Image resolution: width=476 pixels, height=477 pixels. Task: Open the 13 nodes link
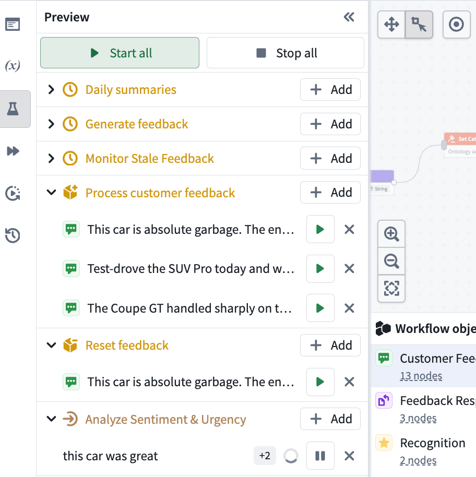(421, 376)
